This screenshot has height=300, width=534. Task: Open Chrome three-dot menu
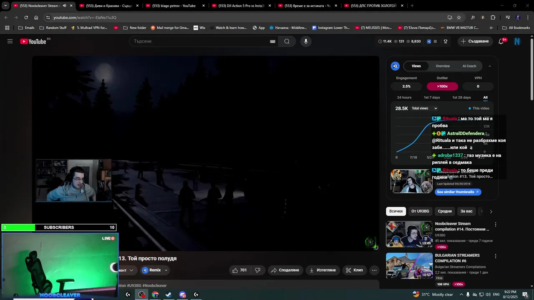click(x=528, y=17)
